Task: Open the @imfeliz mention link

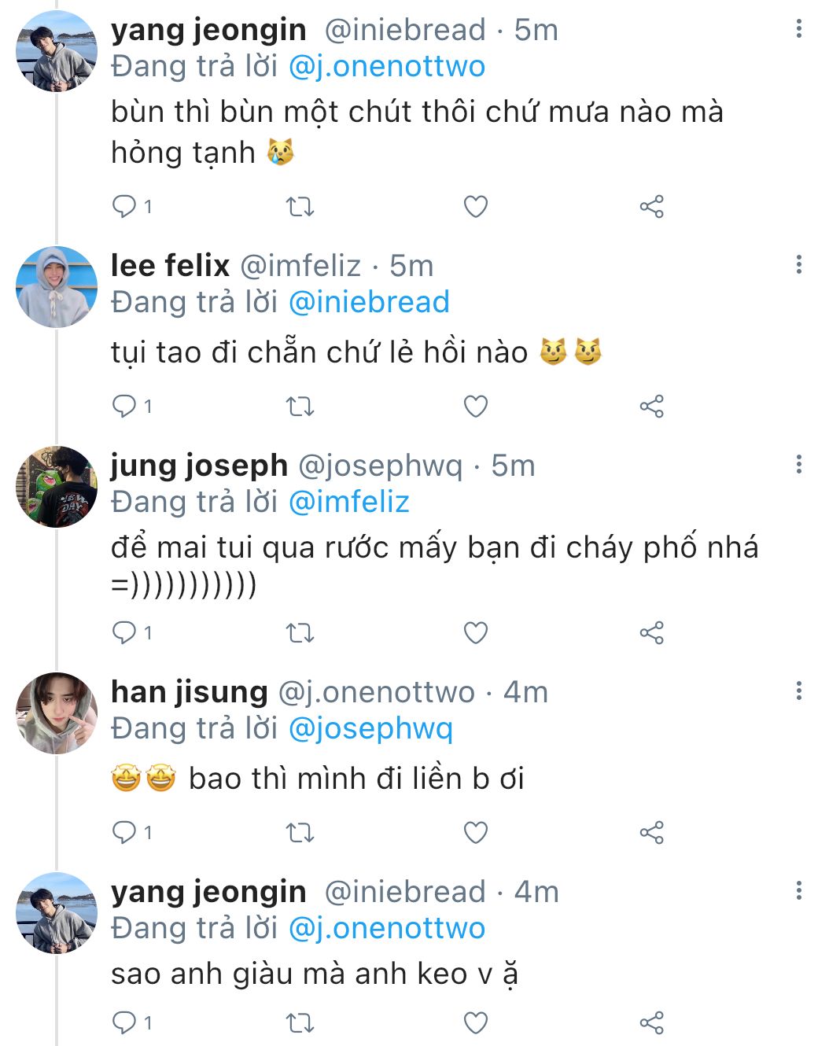Action: 349,502
